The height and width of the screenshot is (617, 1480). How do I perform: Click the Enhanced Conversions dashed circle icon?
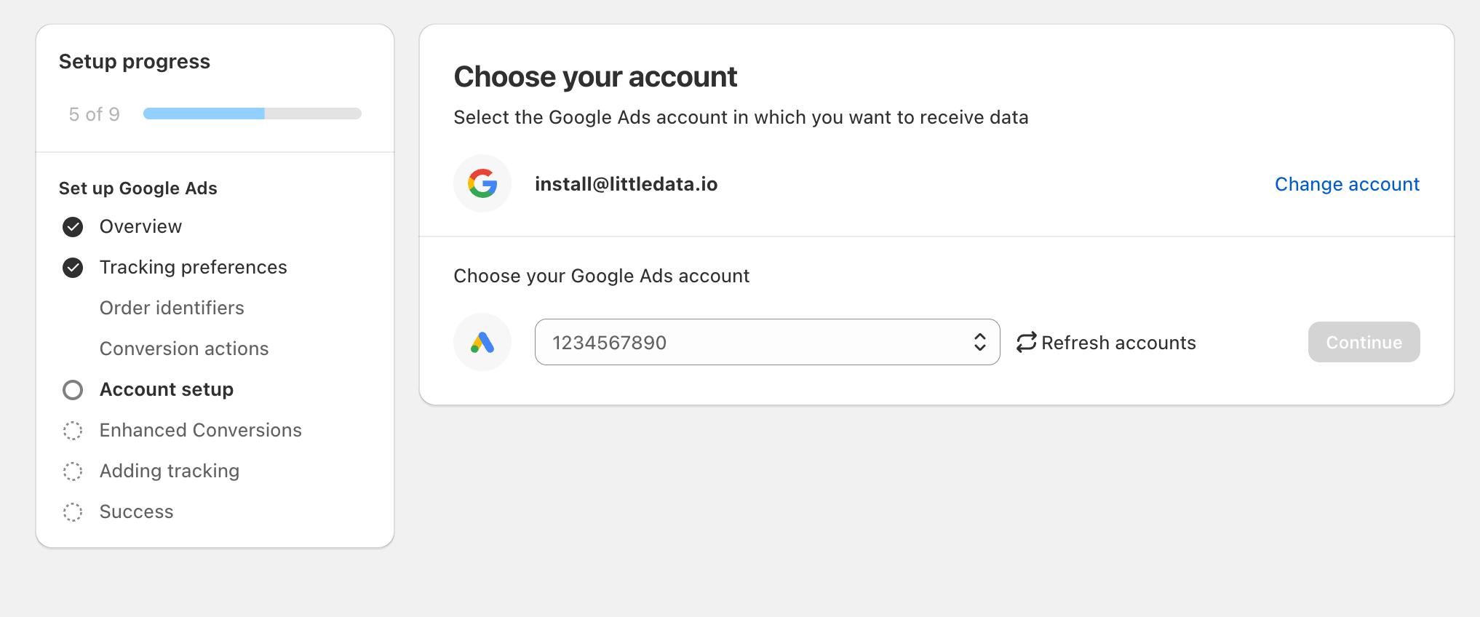[73, 431]
